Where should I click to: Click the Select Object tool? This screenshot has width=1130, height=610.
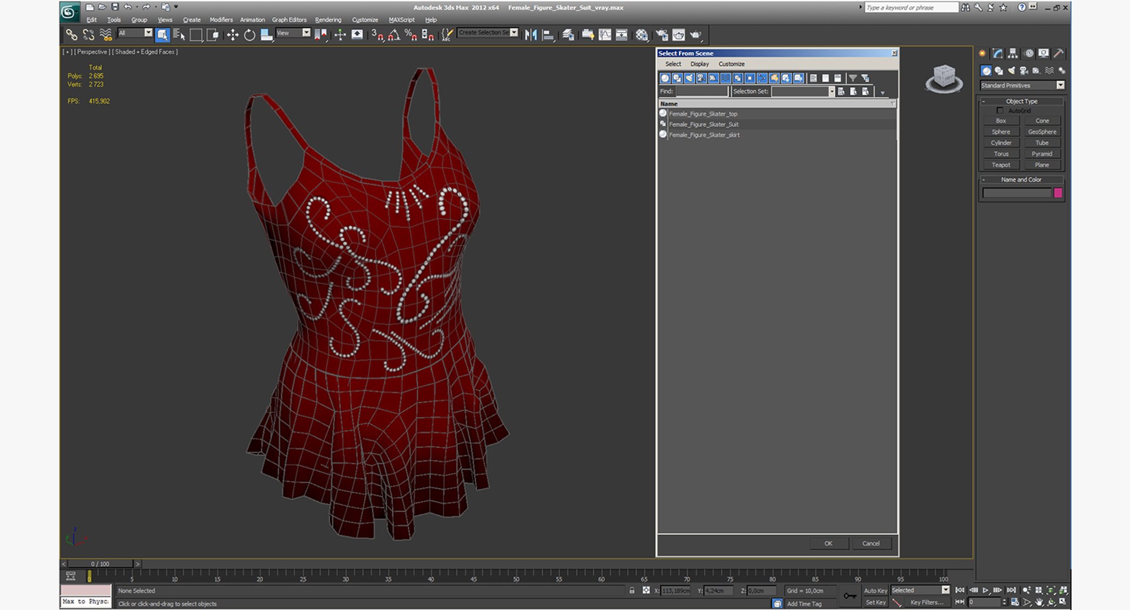coord(162,35)
